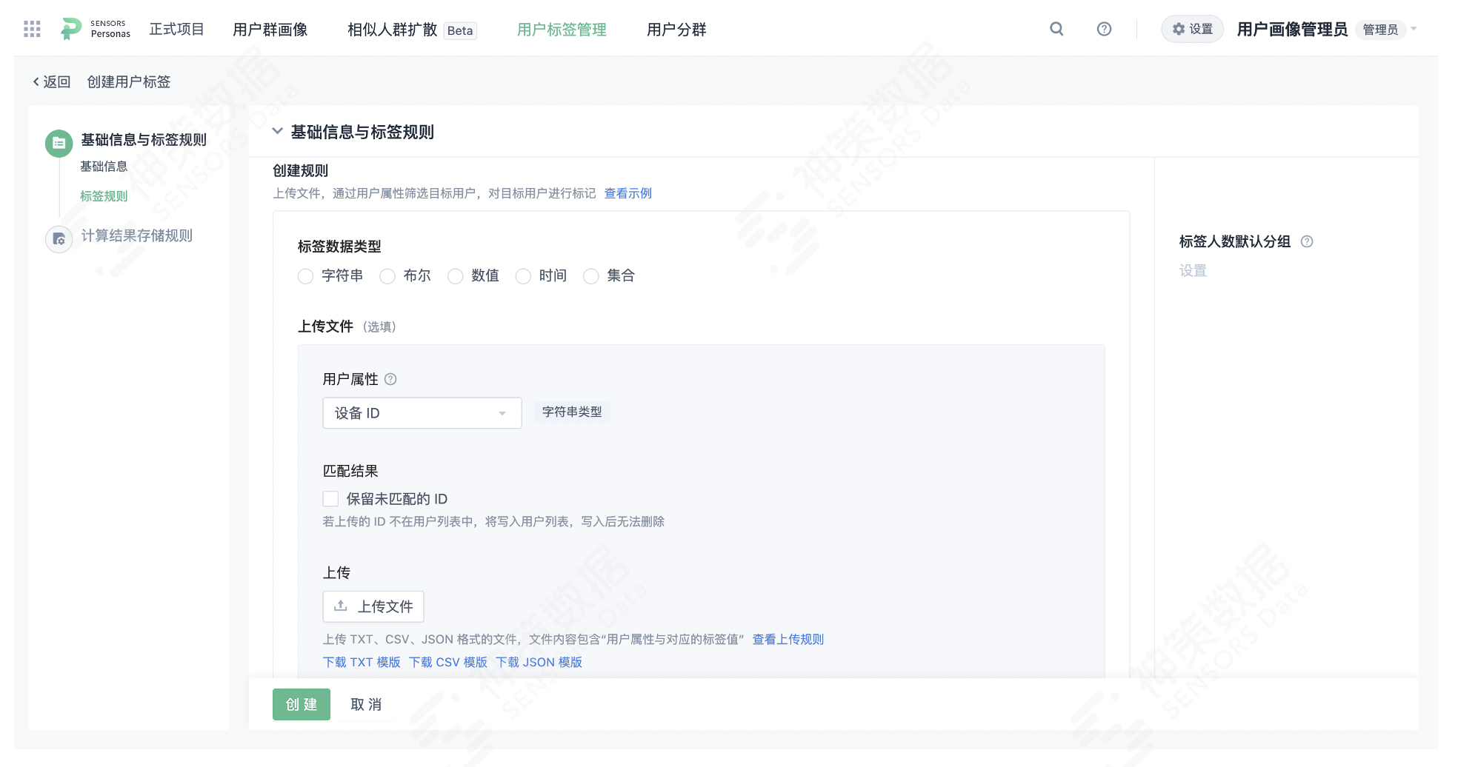The image size is (1458, 767).
Task: Click the 计算结果存储规则 step icon
Action: coord(59,239)
